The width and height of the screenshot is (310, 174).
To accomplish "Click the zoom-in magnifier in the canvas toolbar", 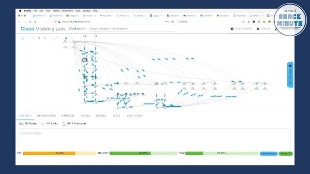I will pyautogui.click(x=39, y=38).
